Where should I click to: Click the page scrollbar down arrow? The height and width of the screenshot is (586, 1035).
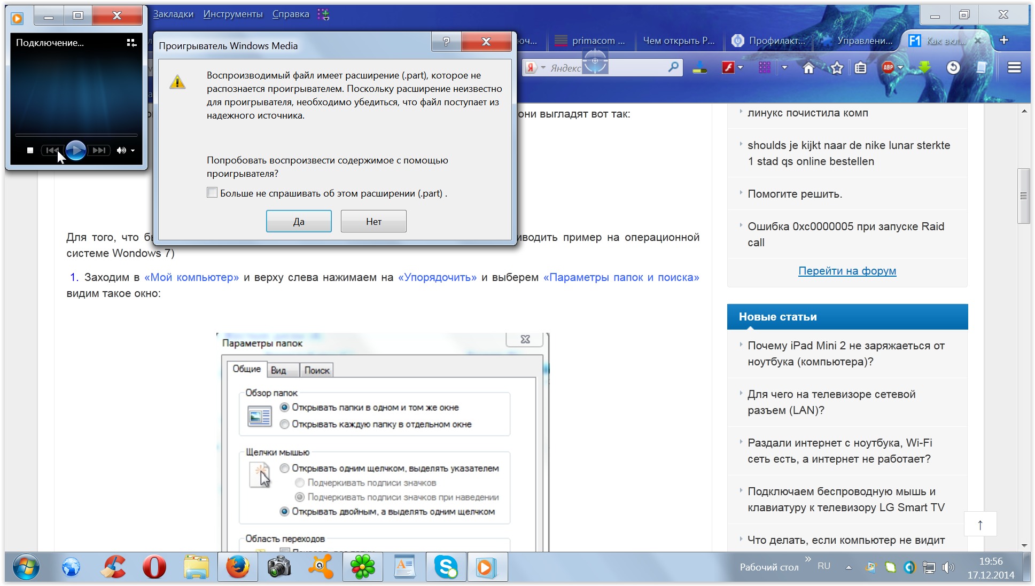point(1024,545)
